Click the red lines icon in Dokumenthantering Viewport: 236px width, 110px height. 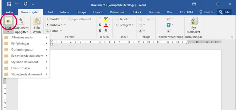coord(168,19)
